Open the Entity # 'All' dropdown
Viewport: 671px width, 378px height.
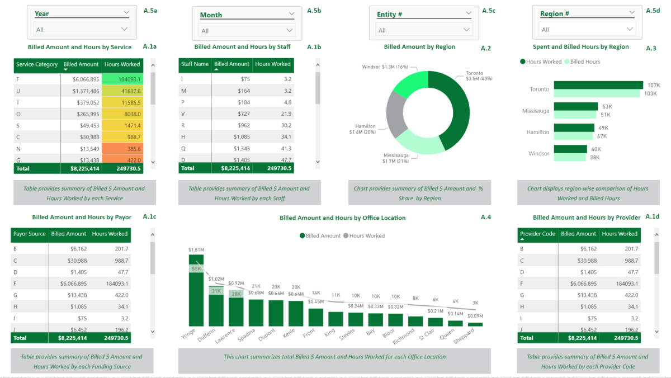424,30
